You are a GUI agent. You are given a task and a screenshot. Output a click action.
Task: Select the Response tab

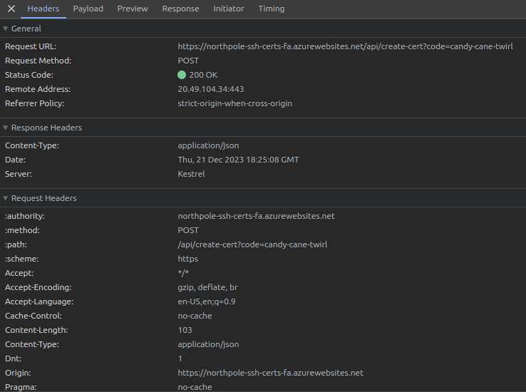[180, 9]
